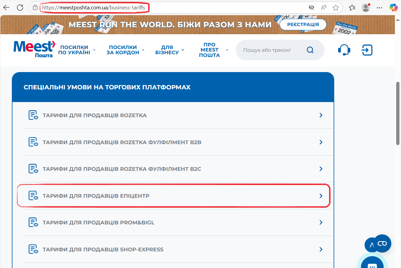Image resolution: width=401 pixels, height=268 pixels.
Task: Expand ПОСИЛКИ ЗА КОРДОН menu chevron
Action: click(x=143, y=50)
